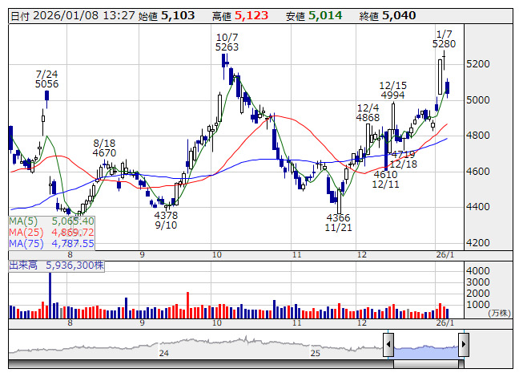Click the 1/7 high label 5280
The width and height of the screenshot is (523, 377).
444,44
